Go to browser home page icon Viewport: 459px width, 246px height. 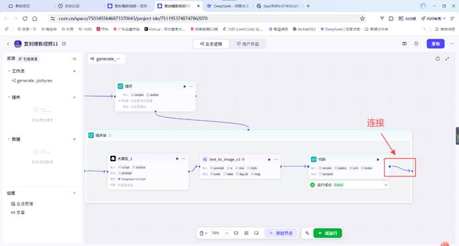[35, 19]
